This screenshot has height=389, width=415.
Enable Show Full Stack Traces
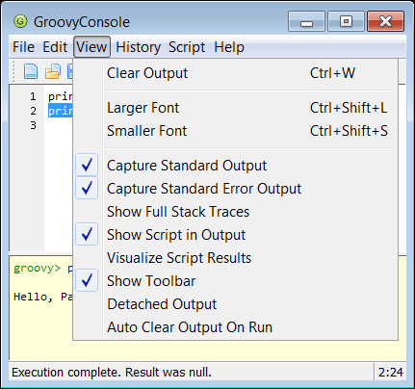[x=235, y=212]
